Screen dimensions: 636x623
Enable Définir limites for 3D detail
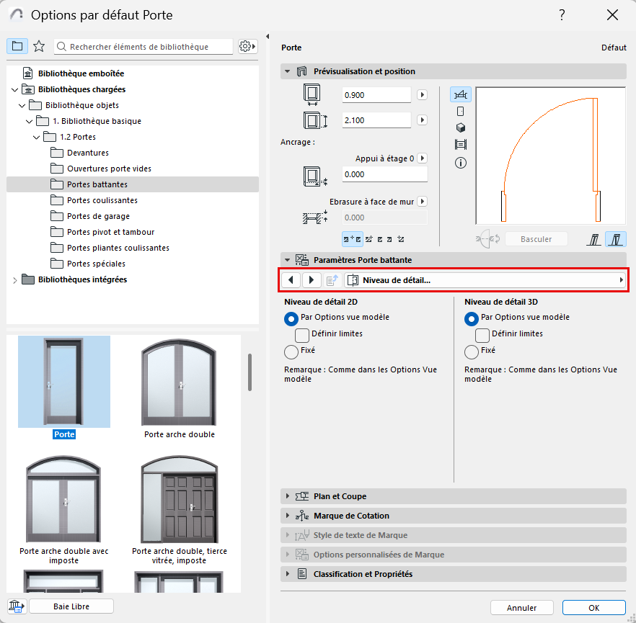(482, 334)
